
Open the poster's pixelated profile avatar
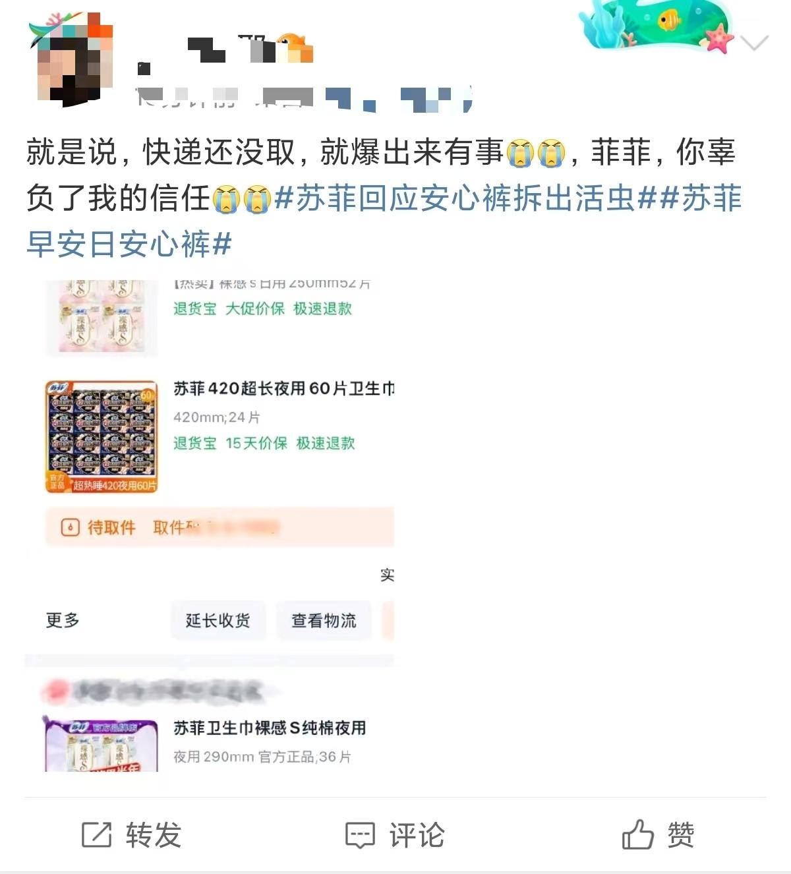[71, 61]
